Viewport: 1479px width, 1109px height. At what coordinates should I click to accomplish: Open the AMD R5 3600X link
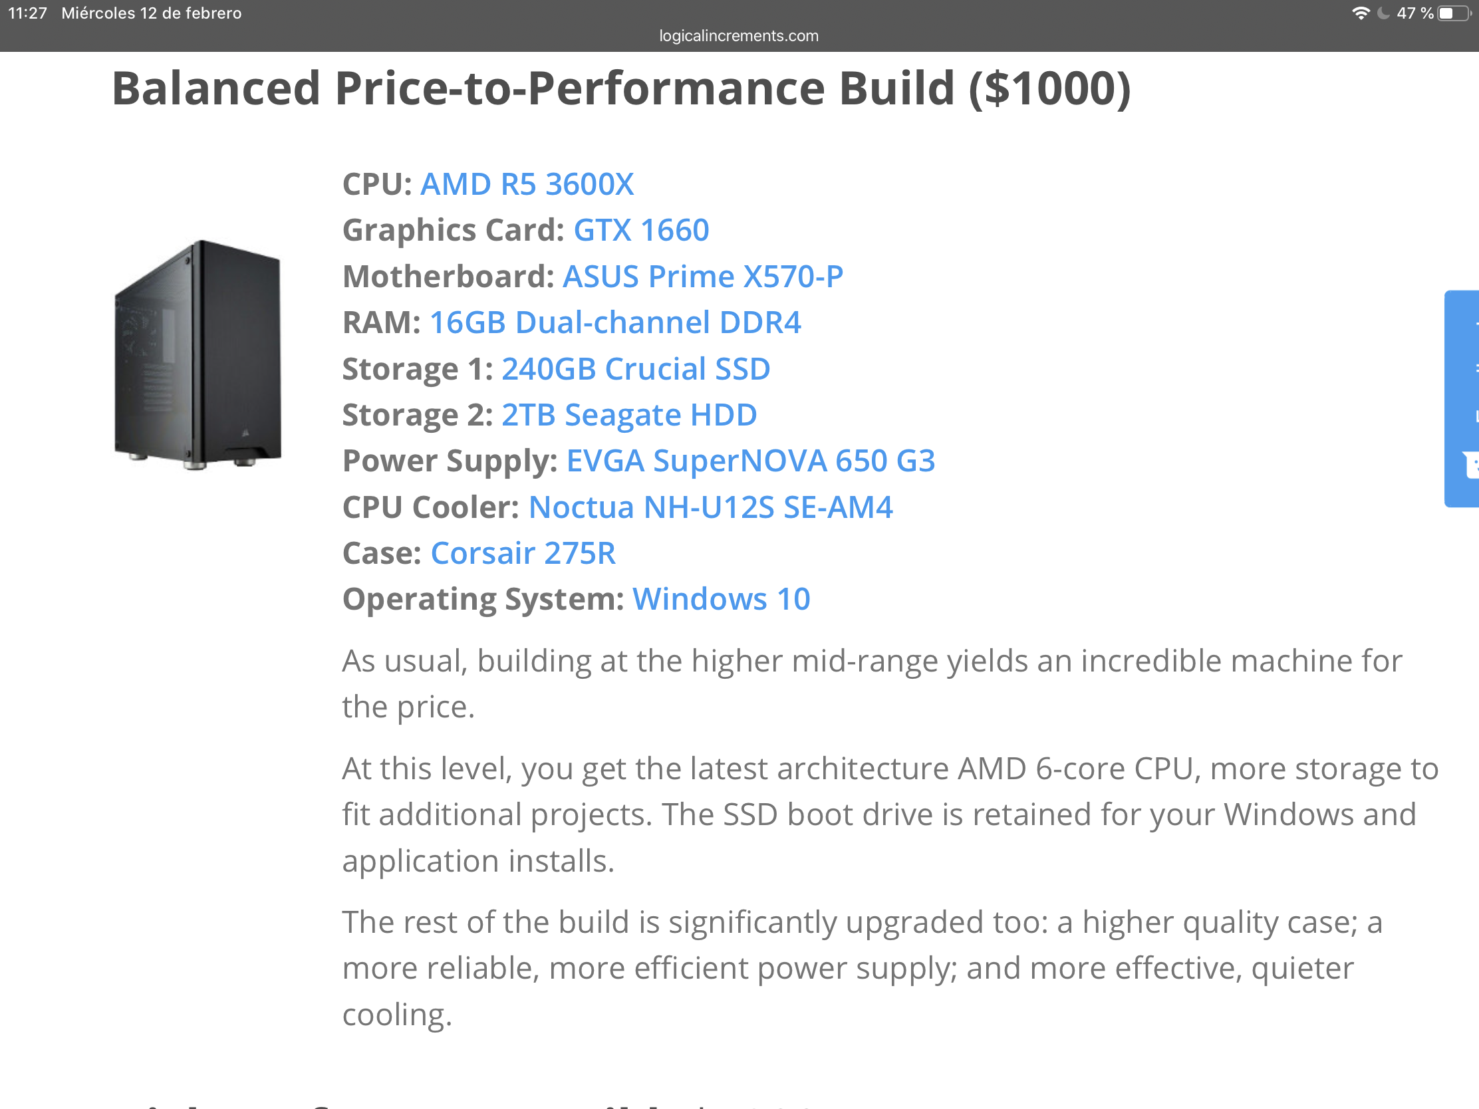pyautogui.click(x=527, y=184)
